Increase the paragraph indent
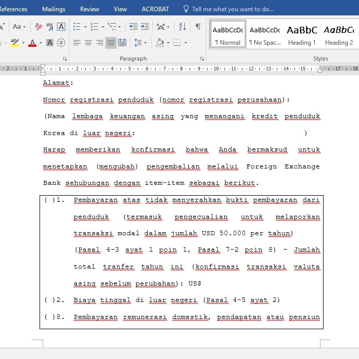Screen dimensions: 359x359 (145, 27)
